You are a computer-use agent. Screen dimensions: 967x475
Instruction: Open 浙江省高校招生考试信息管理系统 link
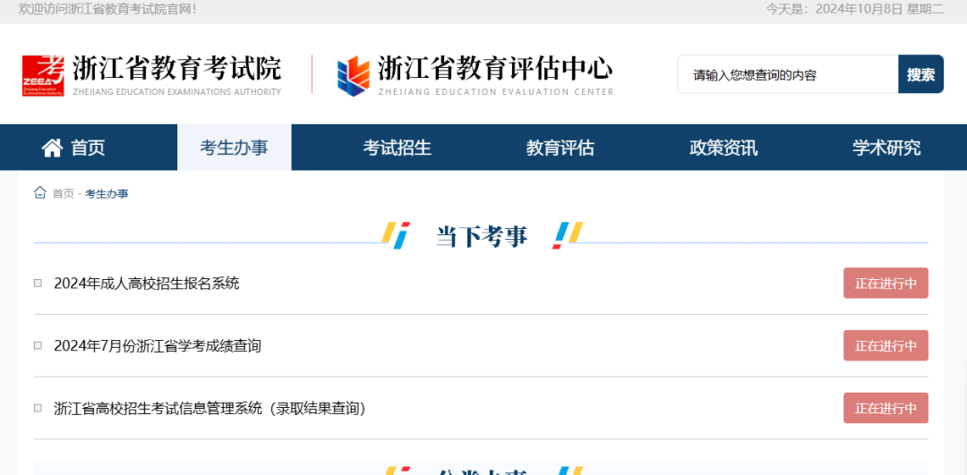click(210, 409)
